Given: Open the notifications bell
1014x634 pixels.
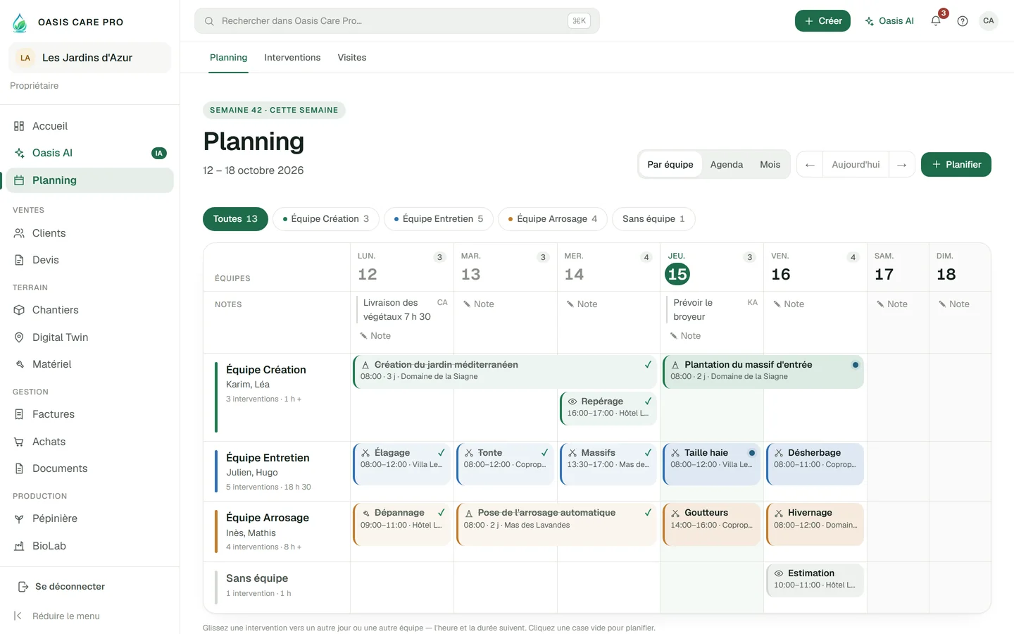Looking at the screenshot, I should click(936, 21).
